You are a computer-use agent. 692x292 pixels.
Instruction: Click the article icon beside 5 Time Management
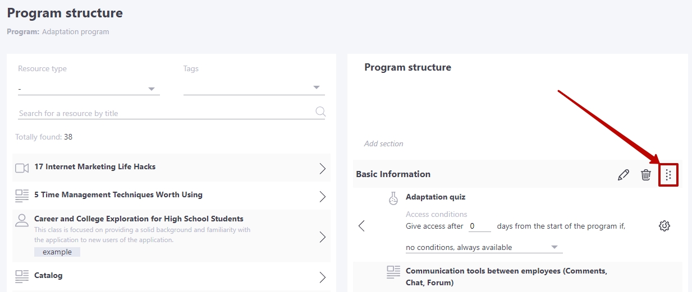(x=22, y=196)
